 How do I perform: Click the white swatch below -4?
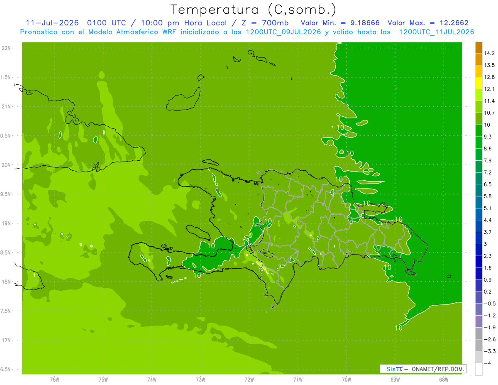(478, 369)
